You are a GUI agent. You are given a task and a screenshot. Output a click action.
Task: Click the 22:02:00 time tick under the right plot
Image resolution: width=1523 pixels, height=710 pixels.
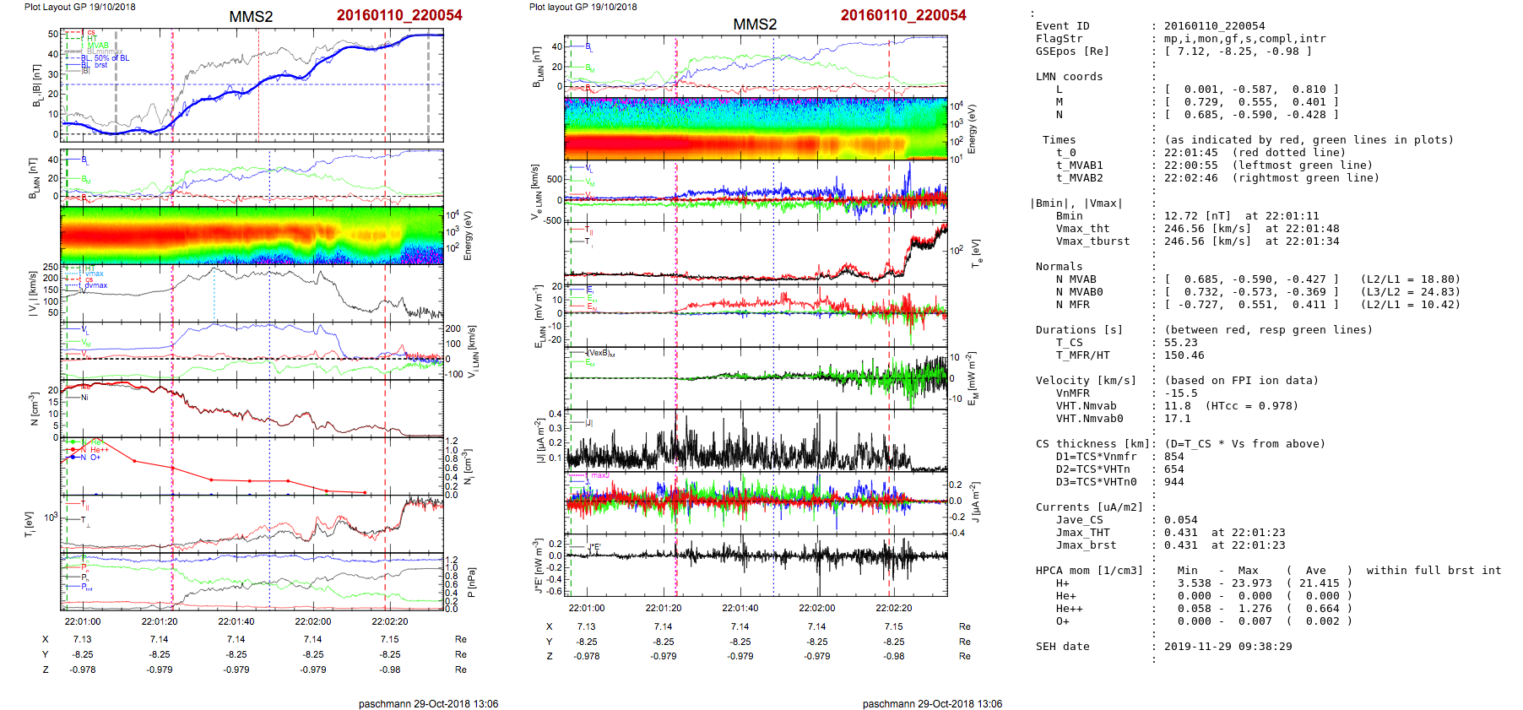click(x=817, y=608)
